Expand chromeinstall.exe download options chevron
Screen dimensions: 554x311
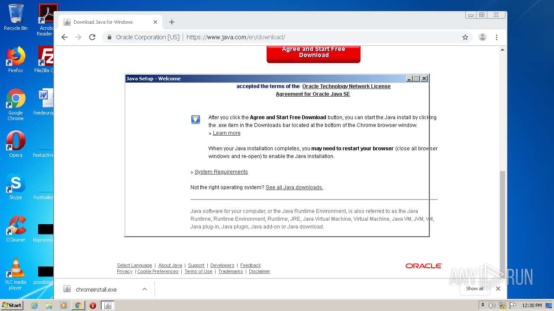[x=145, y=289]
